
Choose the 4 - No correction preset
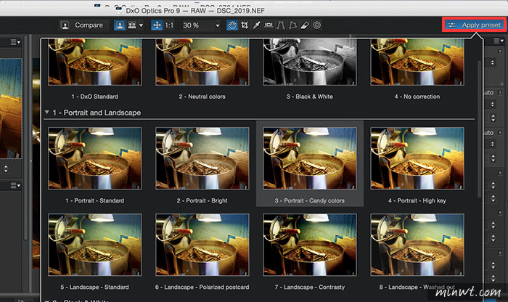[x=417, y=62]
